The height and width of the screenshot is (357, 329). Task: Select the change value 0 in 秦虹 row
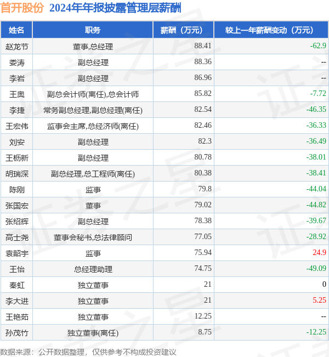click(325, 284)
